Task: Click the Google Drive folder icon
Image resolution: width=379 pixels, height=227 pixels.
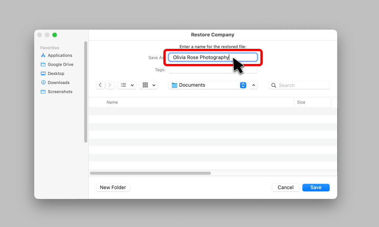Action: (x=43, y=64)
